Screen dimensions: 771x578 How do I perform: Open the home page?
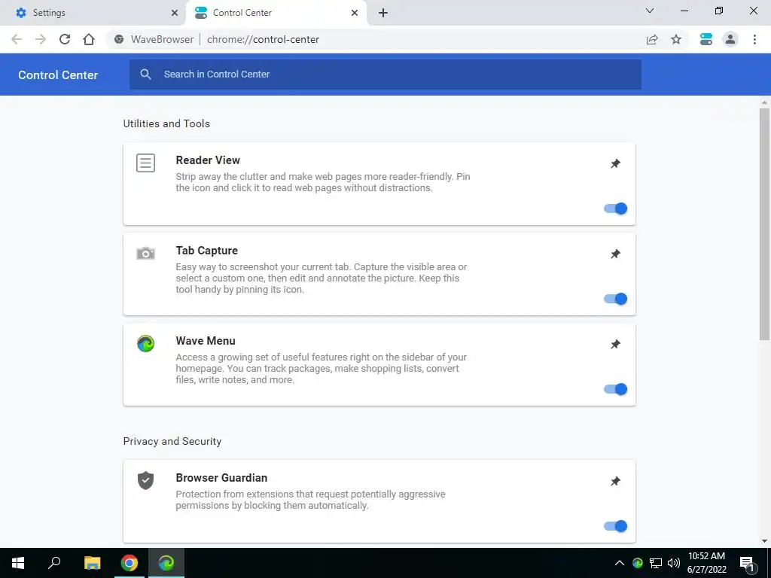[89, 39]
